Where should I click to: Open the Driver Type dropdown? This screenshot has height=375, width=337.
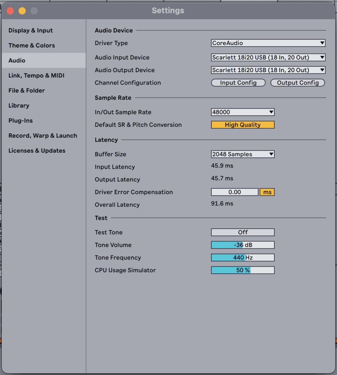point(268,43)
